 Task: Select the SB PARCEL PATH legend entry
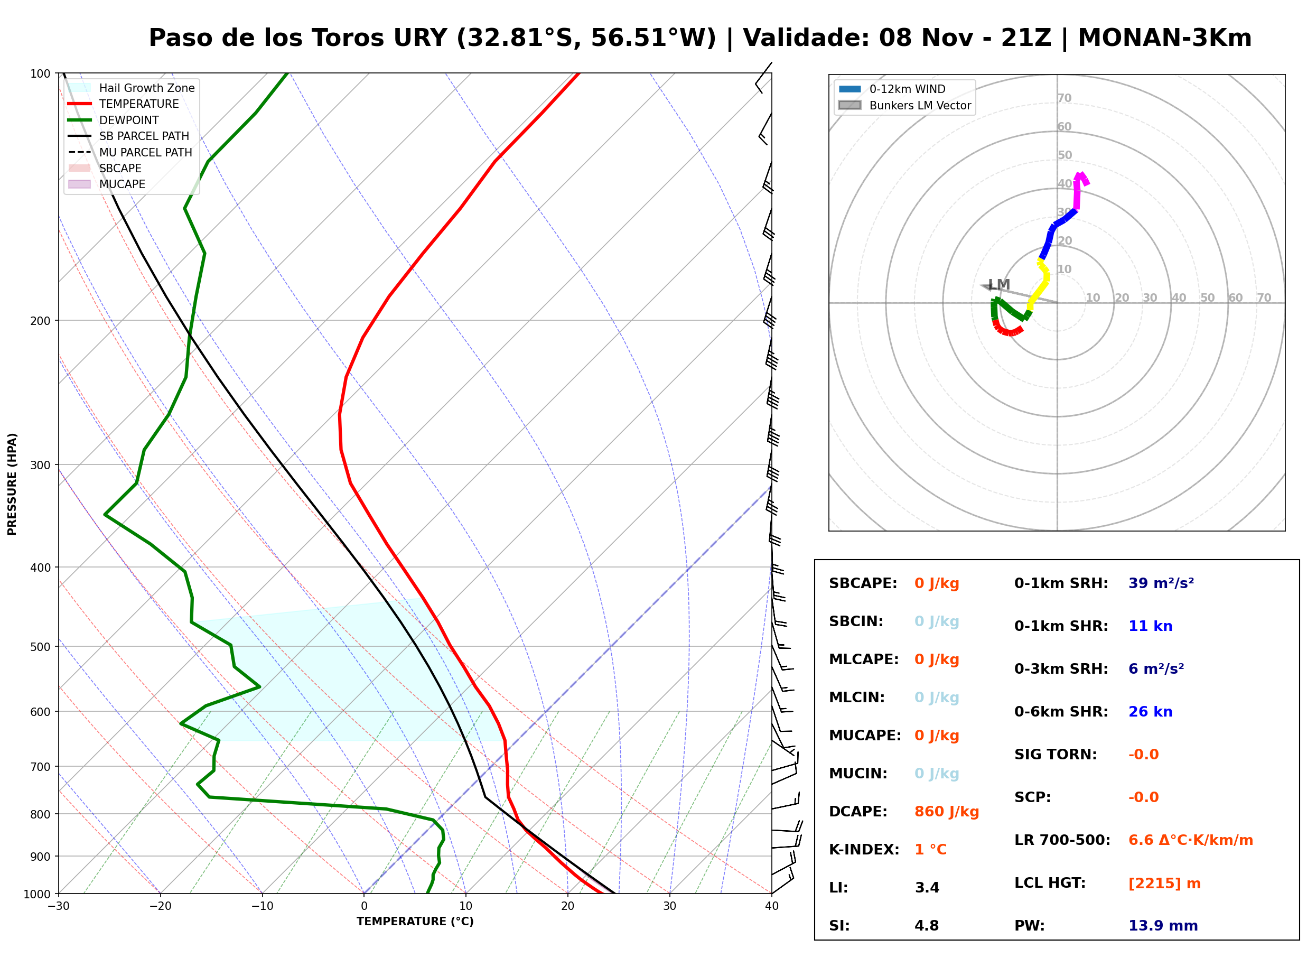click(x=129, y=136)
